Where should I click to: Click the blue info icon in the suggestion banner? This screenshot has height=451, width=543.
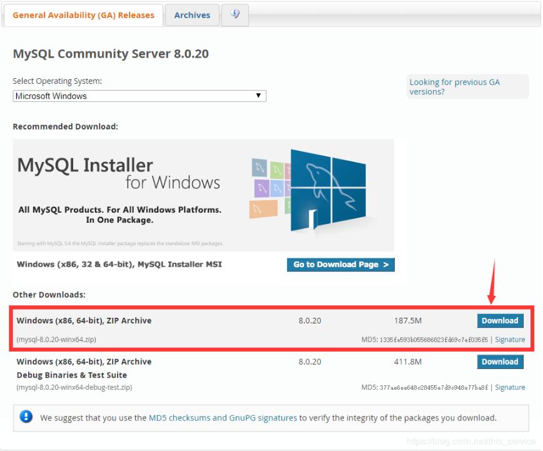pos(26,417)
